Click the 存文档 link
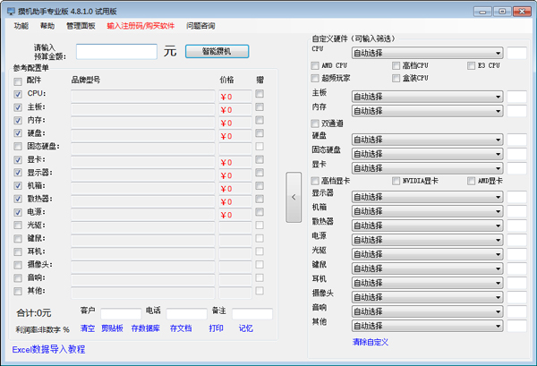 coord(181,328)
